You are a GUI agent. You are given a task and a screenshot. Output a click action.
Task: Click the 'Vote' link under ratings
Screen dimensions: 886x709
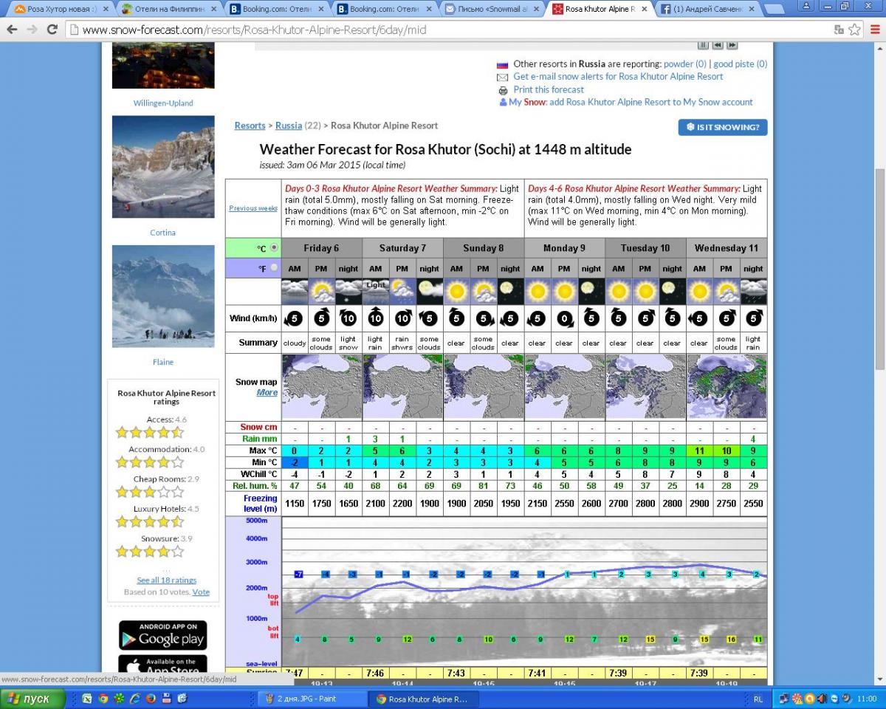tap(201, 592)
